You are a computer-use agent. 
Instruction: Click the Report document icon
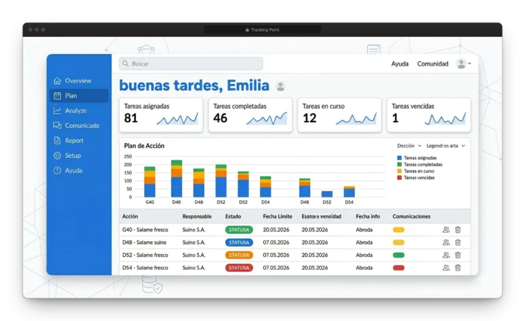(x=57, y=141)
